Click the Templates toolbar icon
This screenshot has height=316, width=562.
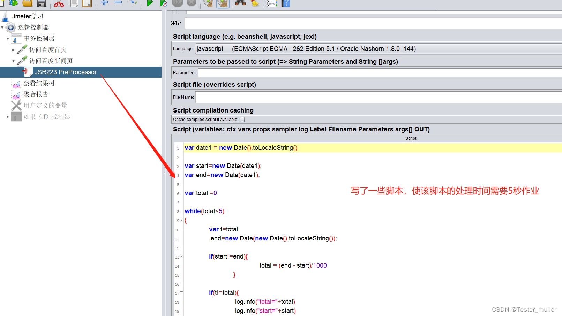13,3
